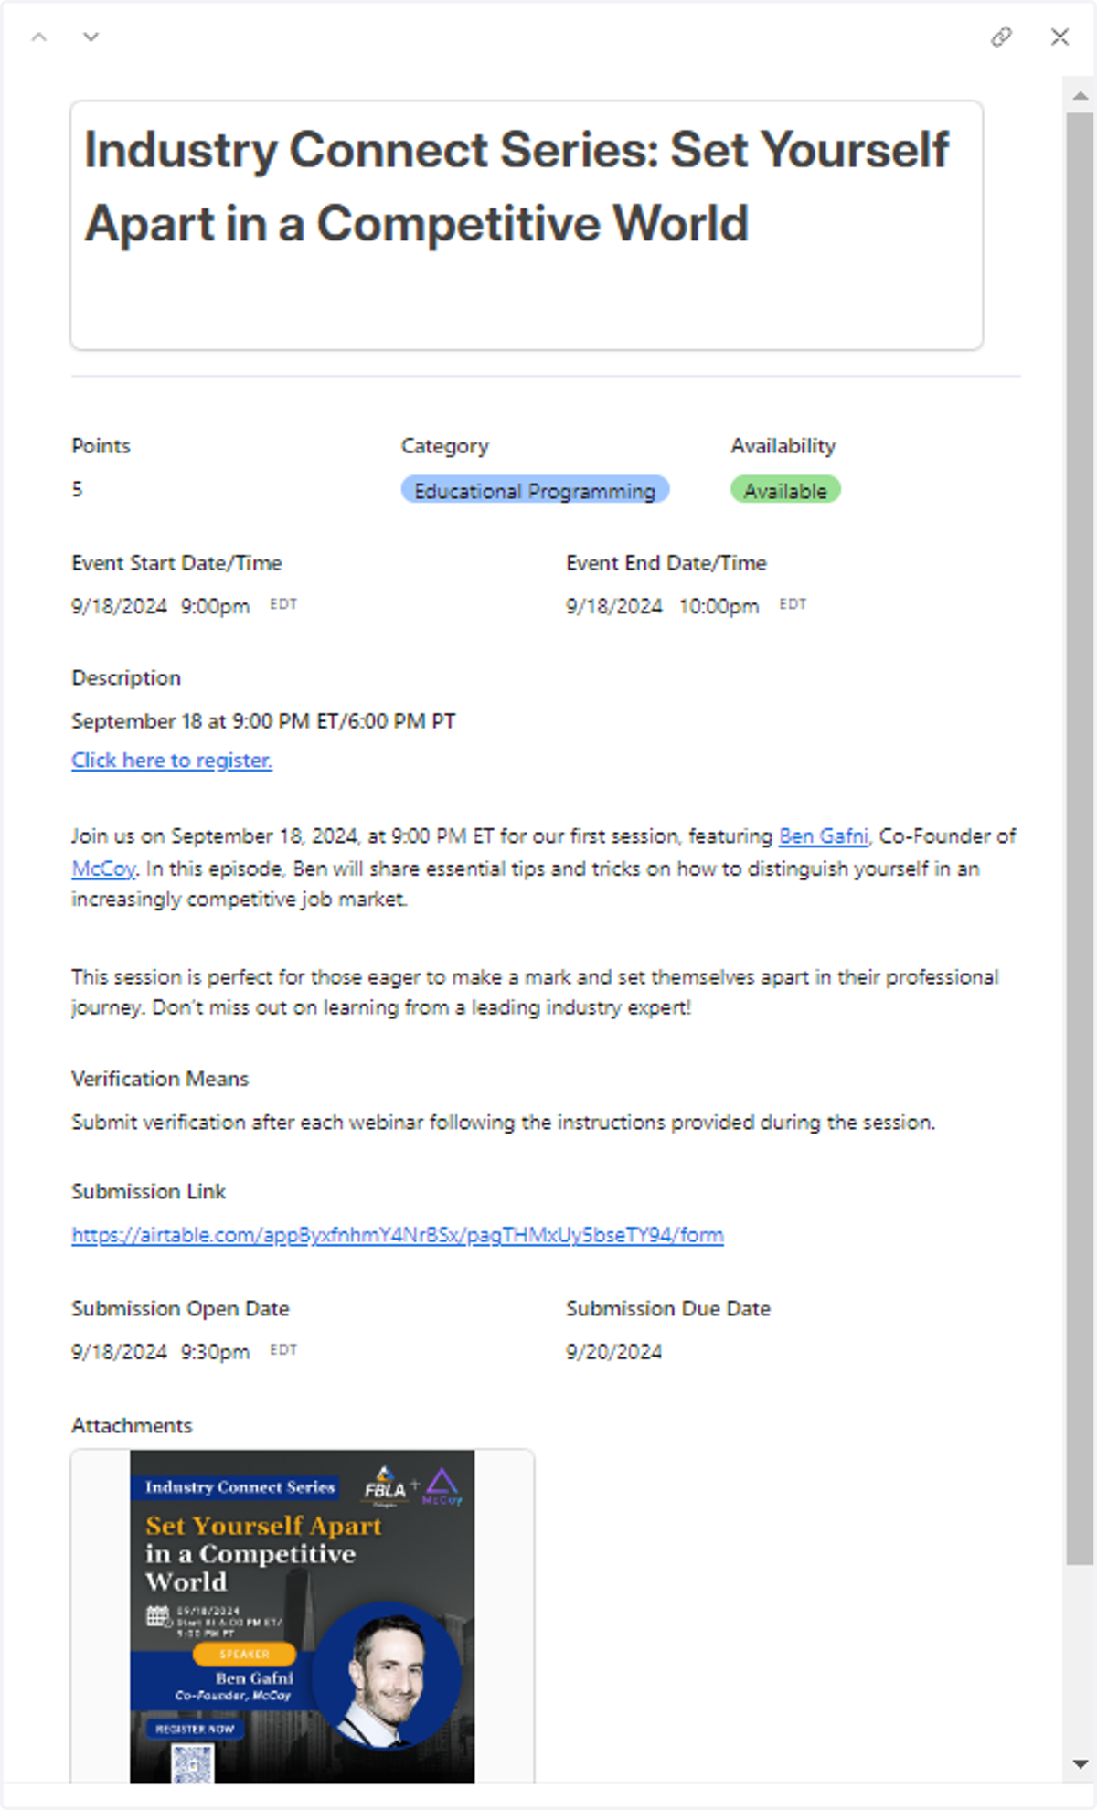Click the scrollbar down arrow
This screenshot has height=1810, width=1097.
tap(1080, 1764)
